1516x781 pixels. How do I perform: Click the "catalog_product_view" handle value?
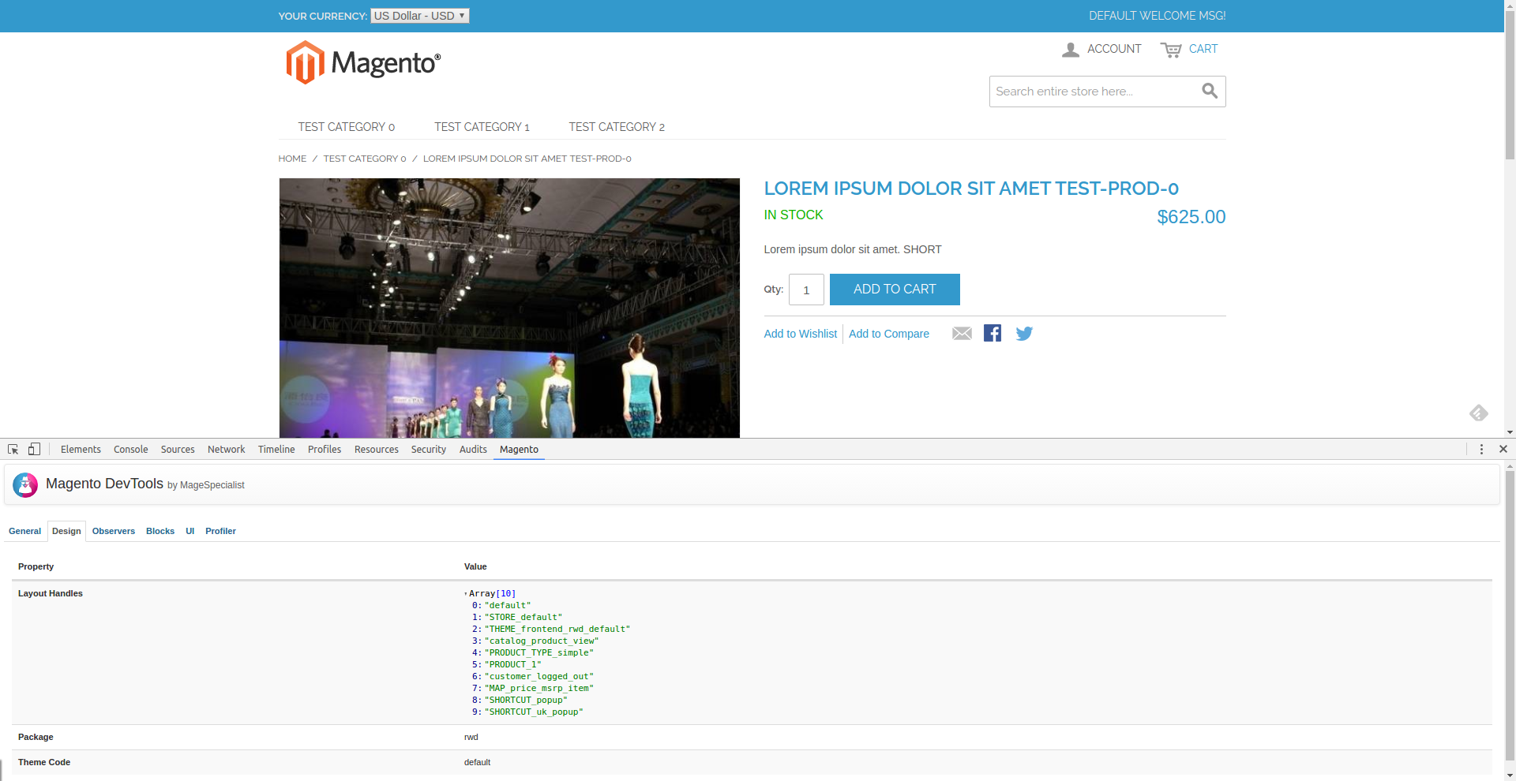[x=542, y=641]
